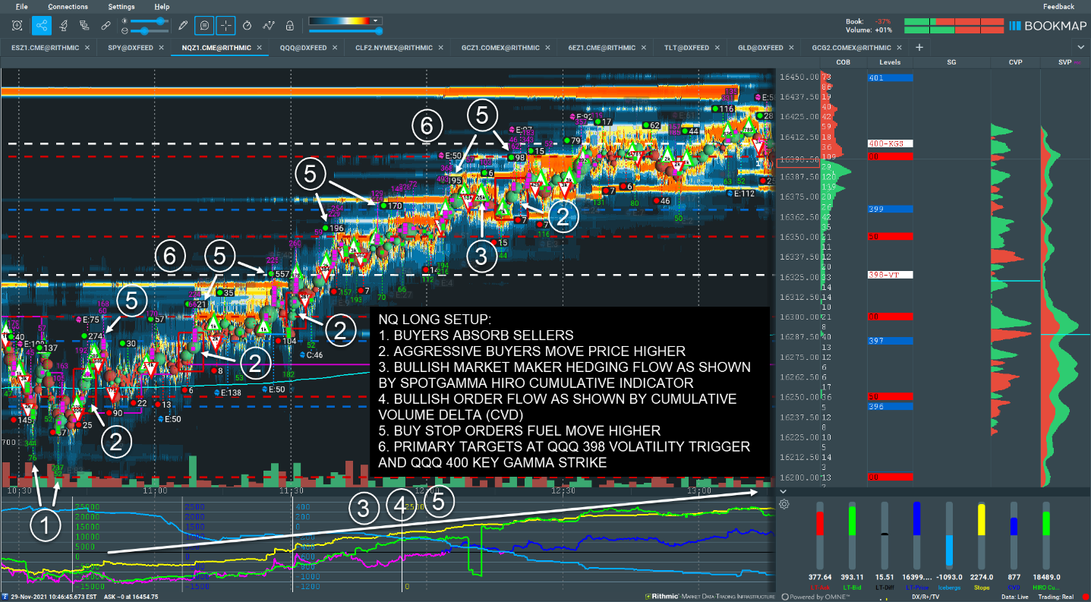Close the QQQ@DXFEED tab
The width and height of the screenshot is (1091, 602).
point(336,48)
